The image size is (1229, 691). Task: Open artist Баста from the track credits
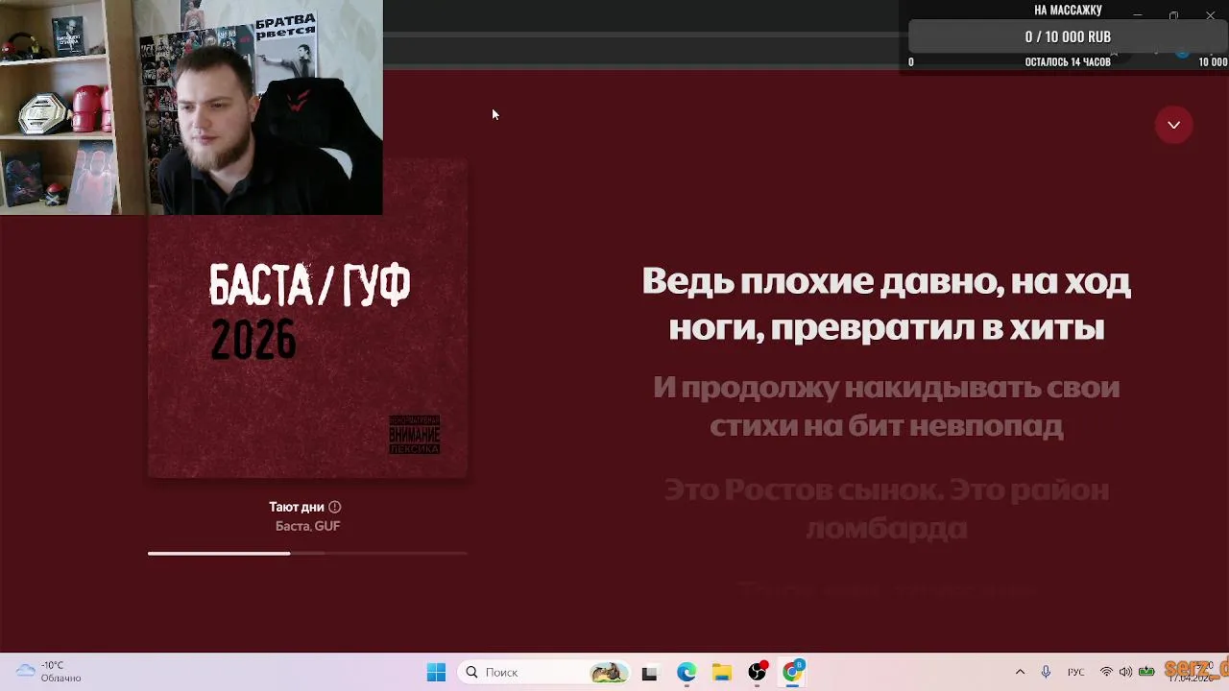(x=292, y=526)
